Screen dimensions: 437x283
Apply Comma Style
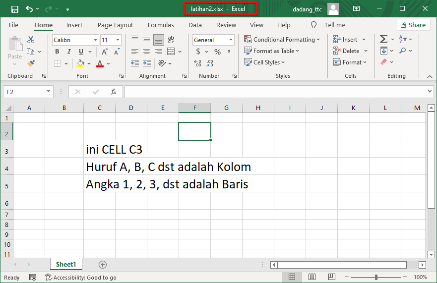click(229, 52)
